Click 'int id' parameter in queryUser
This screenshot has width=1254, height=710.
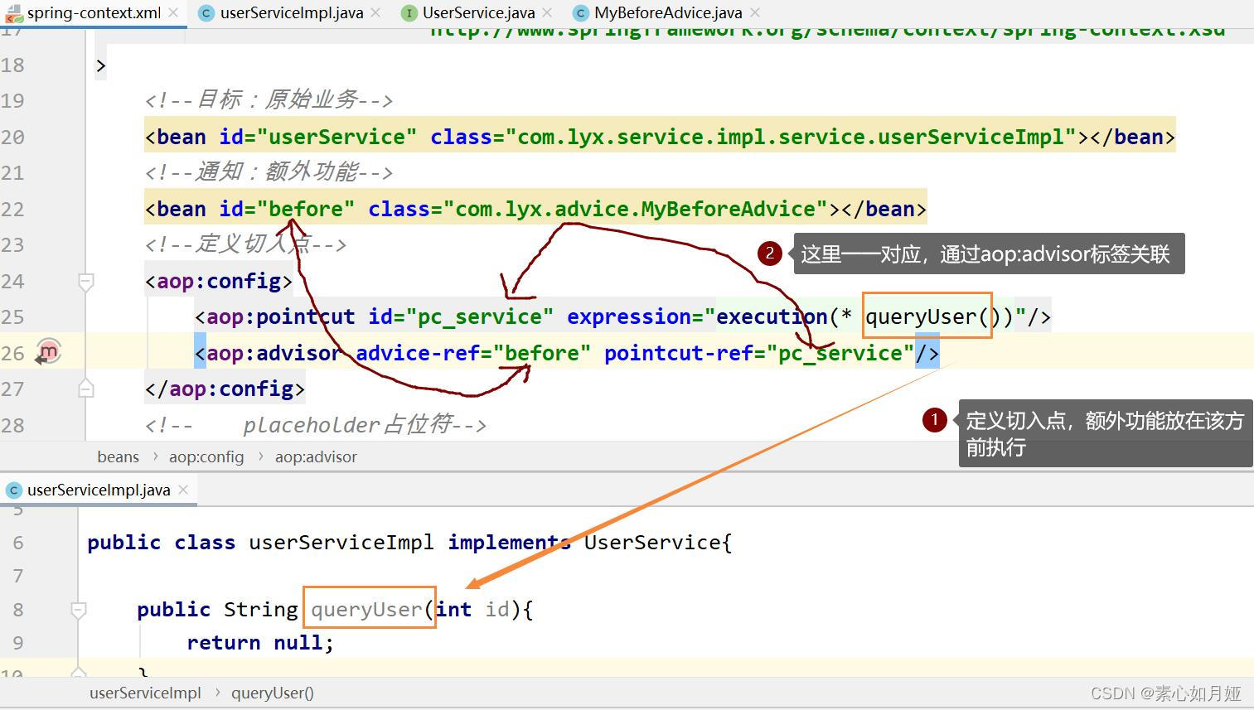tap(472, 609)
